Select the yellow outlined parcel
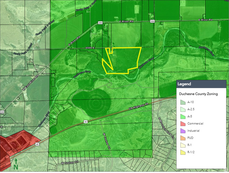This screenshot has width=229, height=173. (x=122, y=59)
